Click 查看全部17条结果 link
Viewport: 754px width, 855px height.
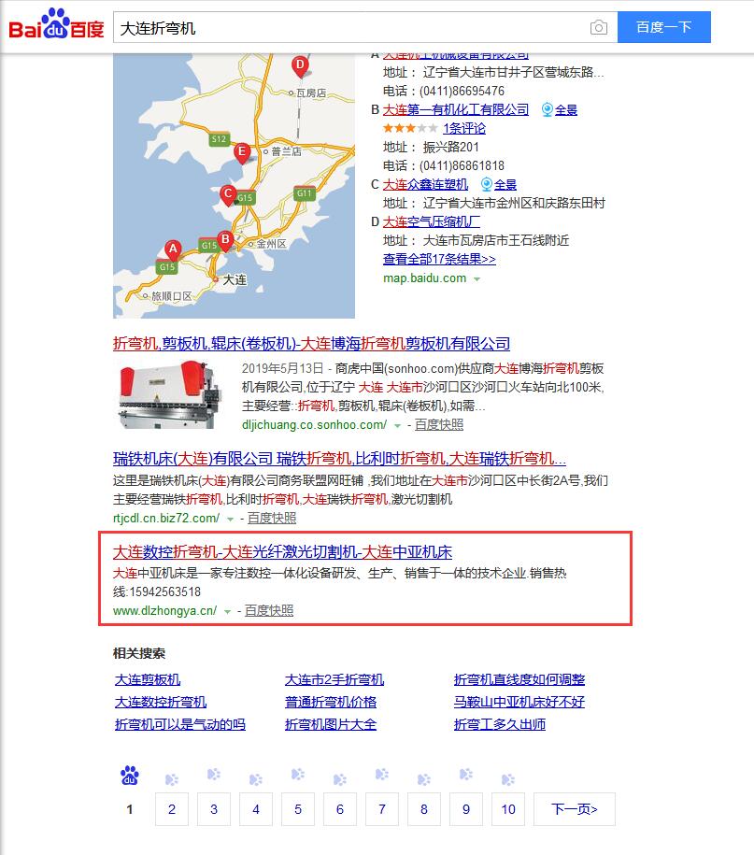(439, 259)
